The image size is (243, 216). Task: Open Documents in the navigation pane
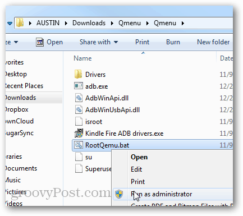[21, 168]
